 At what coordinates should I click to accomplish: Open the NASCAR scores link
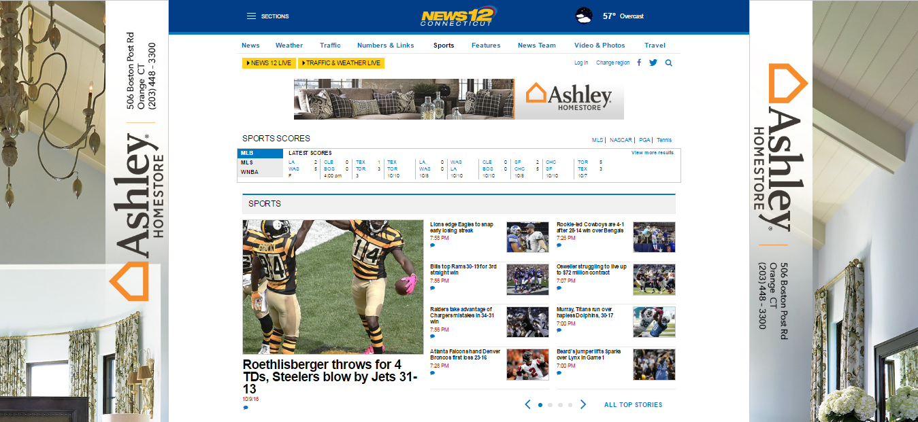[x=621, y=140]
